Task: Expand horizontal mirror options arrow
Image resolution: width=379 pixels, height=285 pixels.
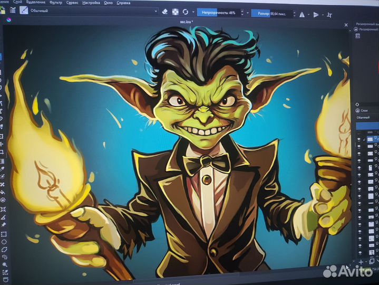Action: coord(309,15)
